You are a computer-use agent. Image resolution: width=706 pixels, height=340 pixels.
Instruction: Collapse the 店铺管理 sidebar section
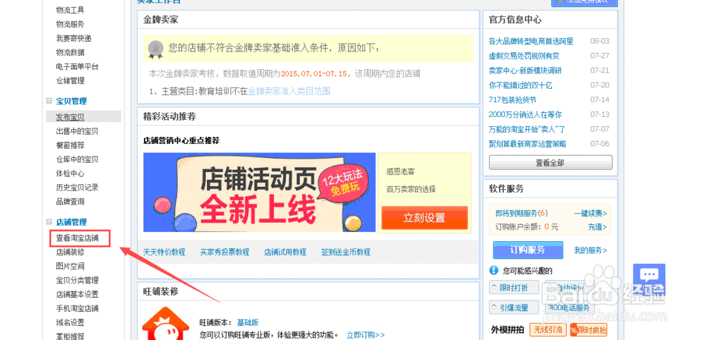tap(49, 221)
